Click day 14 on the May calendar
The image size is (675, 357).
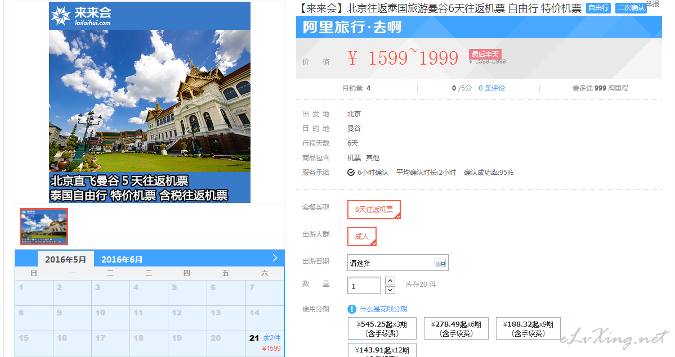(265, 318)
